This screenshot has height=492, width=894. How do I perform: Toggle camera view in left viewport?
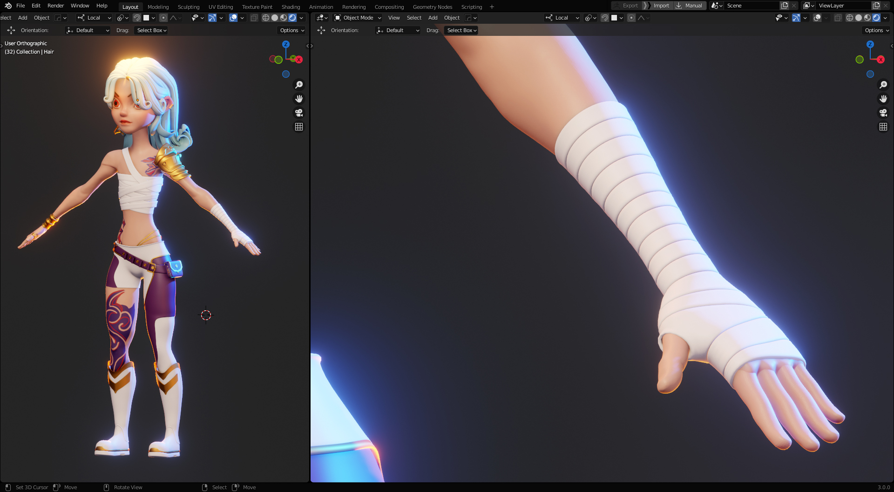[299, 113]
